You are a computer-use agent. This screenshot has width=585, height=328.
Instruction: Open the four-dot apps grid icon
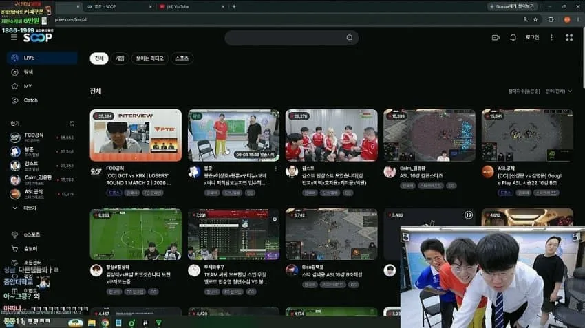[569, 38]
